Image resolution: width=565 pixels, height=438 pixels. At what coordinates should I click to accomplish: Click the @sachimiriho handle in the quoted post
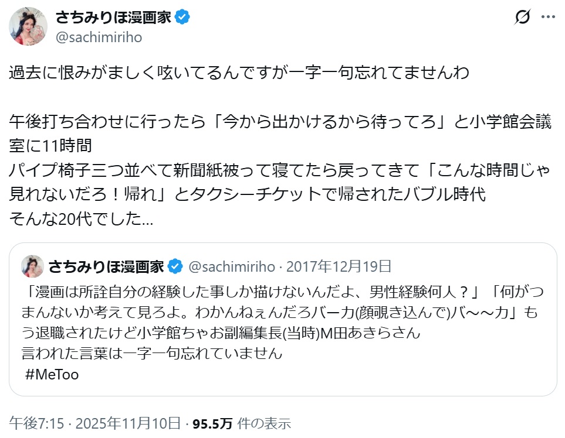(x=231, y=266)
